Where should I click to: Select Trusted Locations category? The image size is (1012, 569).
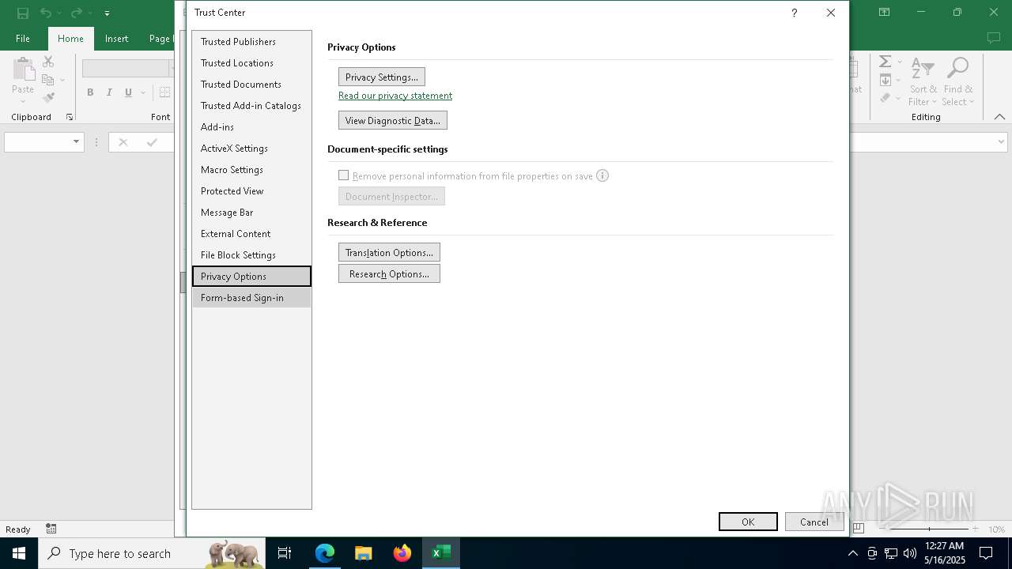tap(251, 62)
